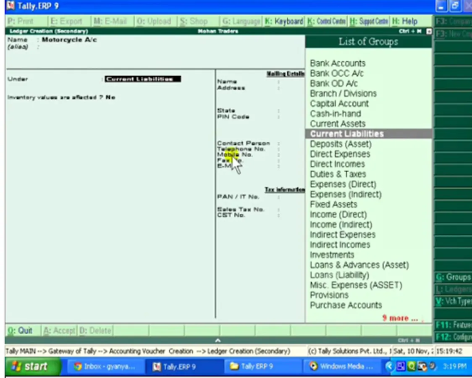472x378 pixels.
Task: Click Upload in the top toolbar
Action: (x=154, y=21)
